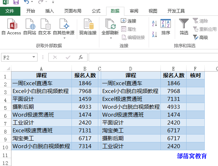Click the Select All corner triangle

tap(8, 68)
